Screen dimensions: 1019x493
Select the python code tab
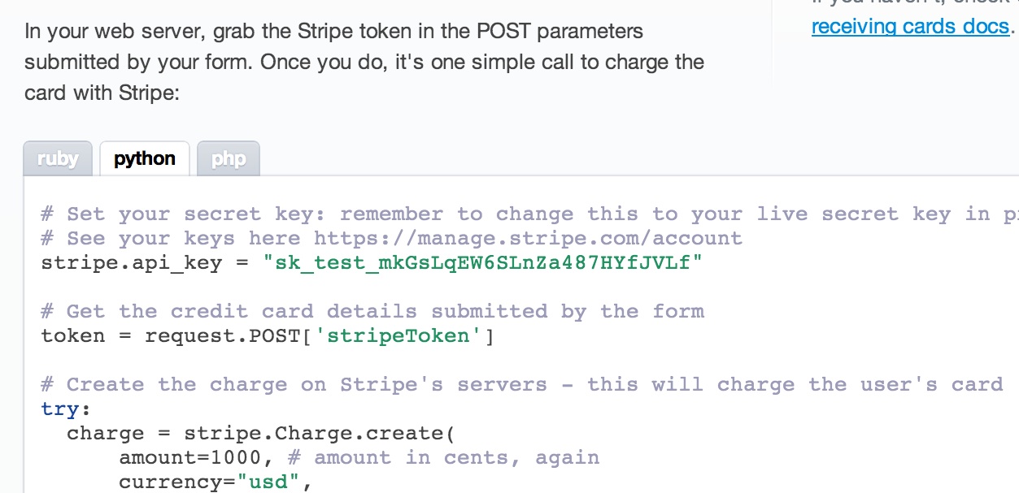145,159
